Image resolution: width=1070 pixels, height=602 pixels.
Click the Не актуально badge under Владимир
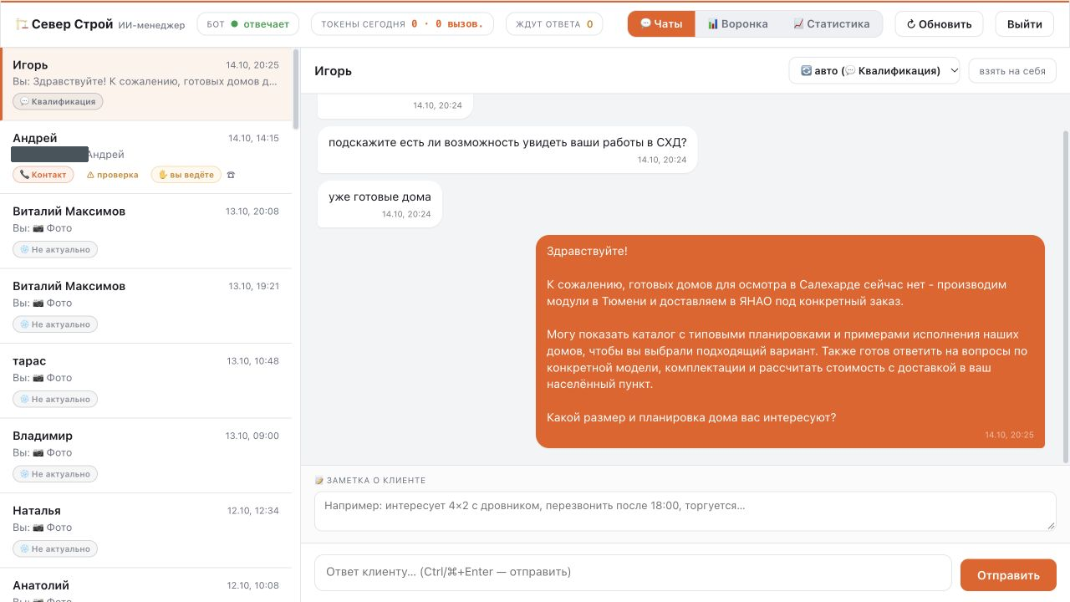[x=55, y=474]
